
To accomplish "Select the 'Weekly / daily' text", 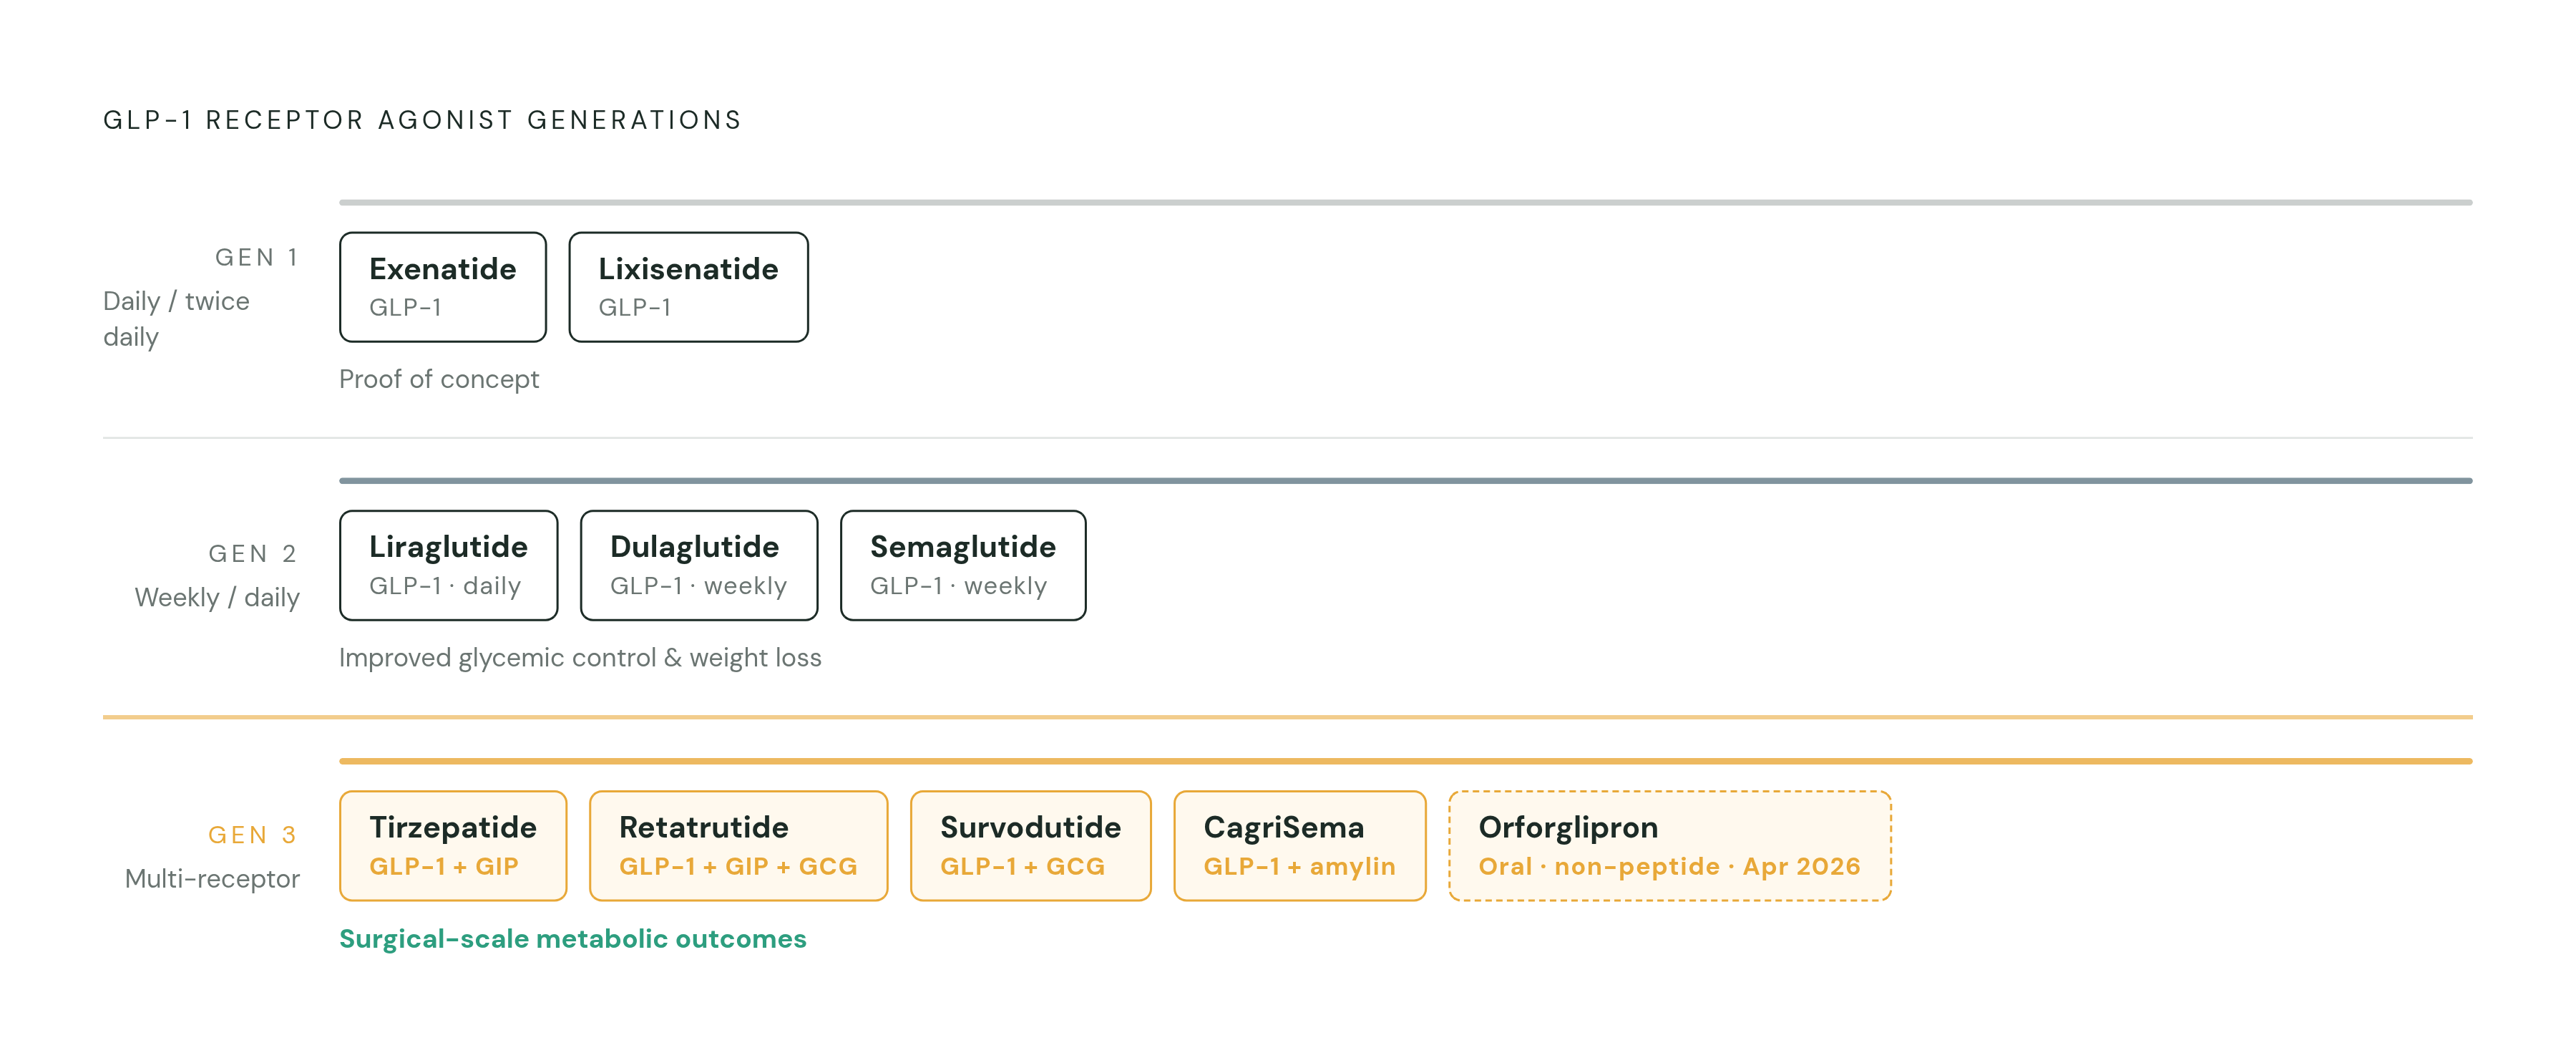I will pyautogui.click(x=217, y=597).
